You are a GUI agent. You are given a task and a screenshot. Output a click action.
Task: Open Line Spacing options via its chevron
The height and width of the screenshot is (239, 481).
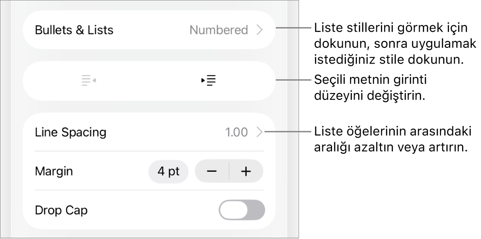259,133
